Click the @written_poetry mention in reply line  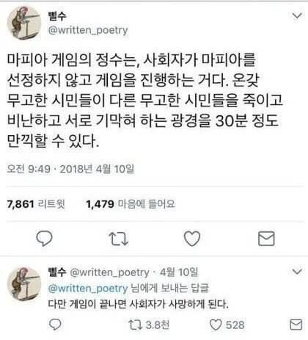(x=88, y=289)
